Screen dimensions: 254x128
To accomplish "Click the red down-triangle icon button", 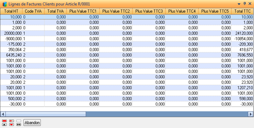I will (12, 125).
